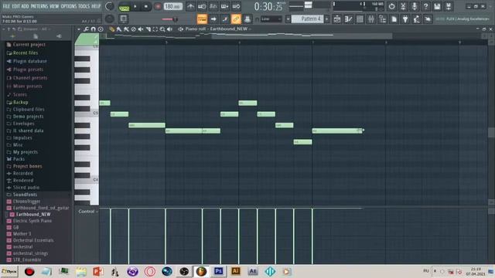Image resolution: width=495 pixels, height=278 pixels.
Task: Expand the Plugin database folder
Action: click(x=29, y=61)
